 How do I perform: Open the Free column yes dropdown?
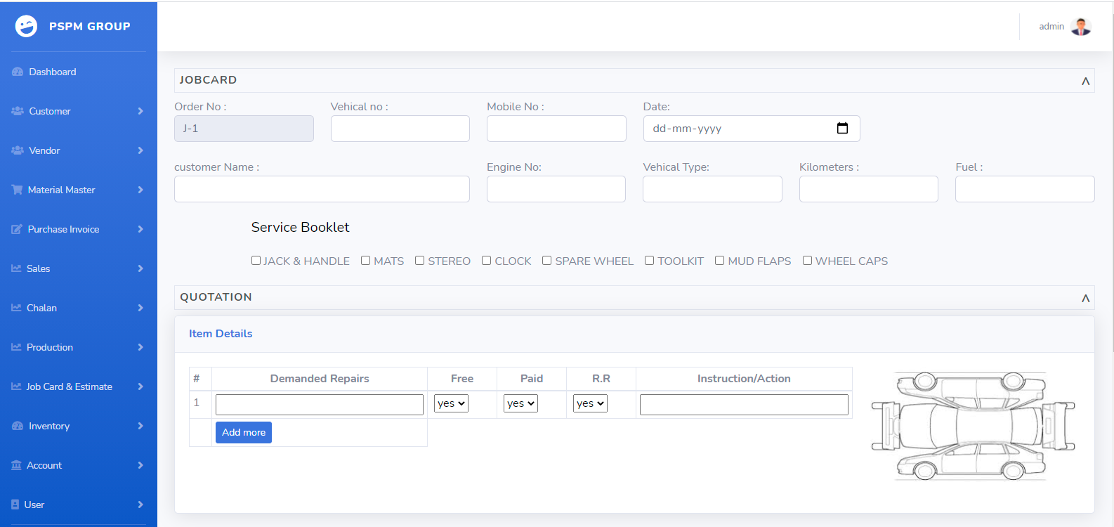pyautogui.click(x=451, y=403)
